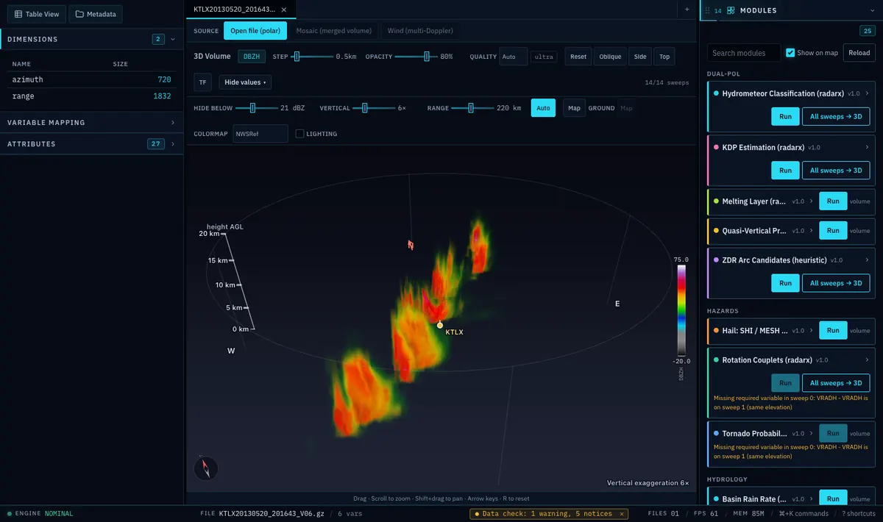Click the Search modules field
Viewport: 883px width, 522px height.
pyautogui.click(x=744, y=53)
